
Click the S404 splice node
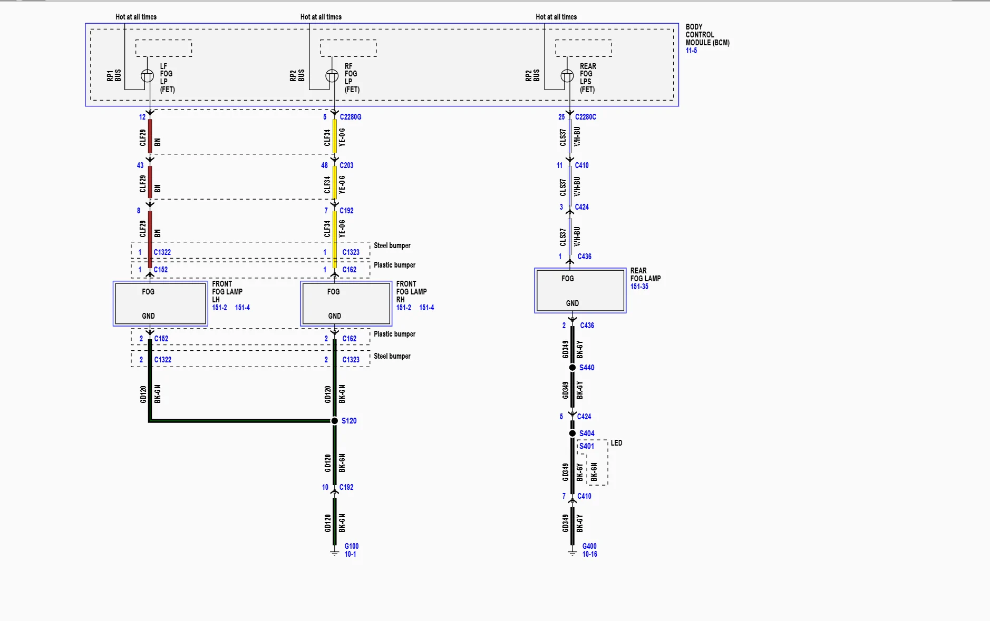[572, 433]
